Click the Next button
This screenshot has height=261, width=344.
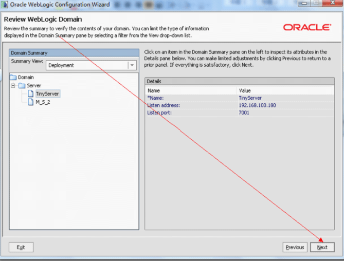click(x=322, y=247)
